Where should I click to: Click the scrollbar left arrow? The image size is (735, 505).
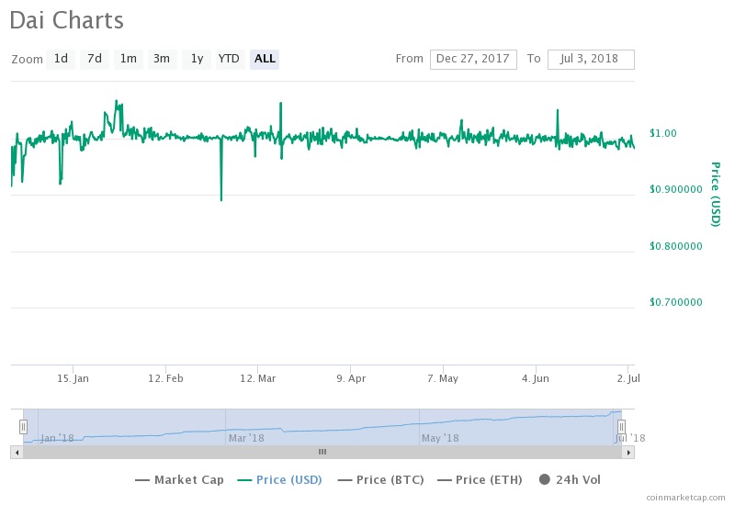coord(16,452)
